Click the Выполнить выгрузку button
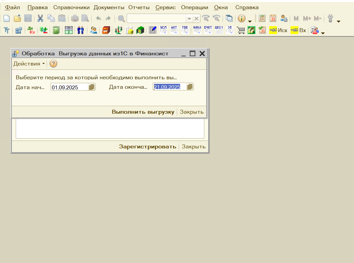 tap(143, 112)
